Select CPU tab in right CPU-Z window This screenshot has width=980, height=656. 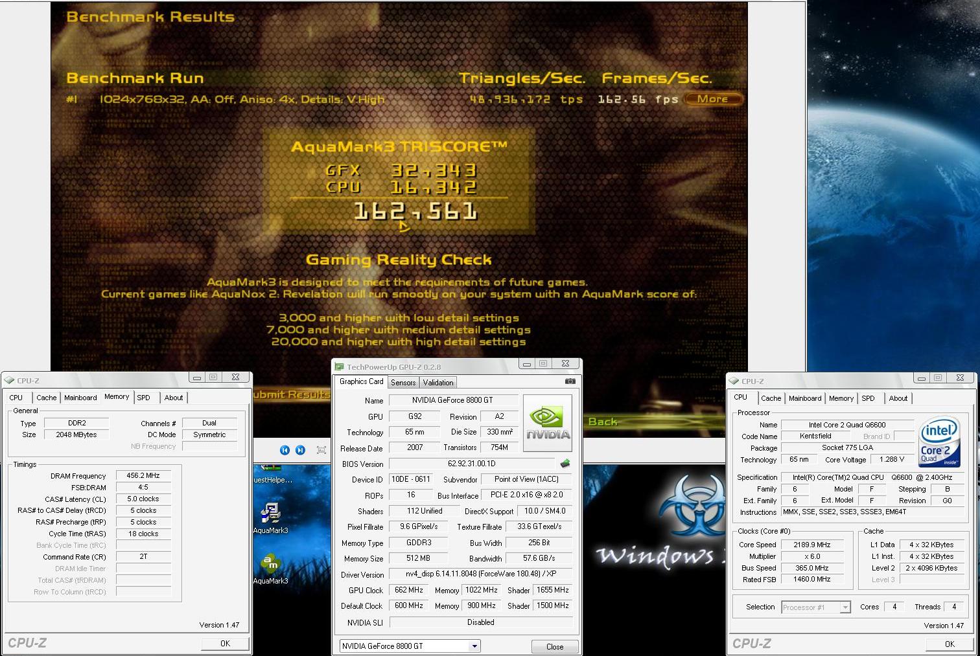(741, 397)
